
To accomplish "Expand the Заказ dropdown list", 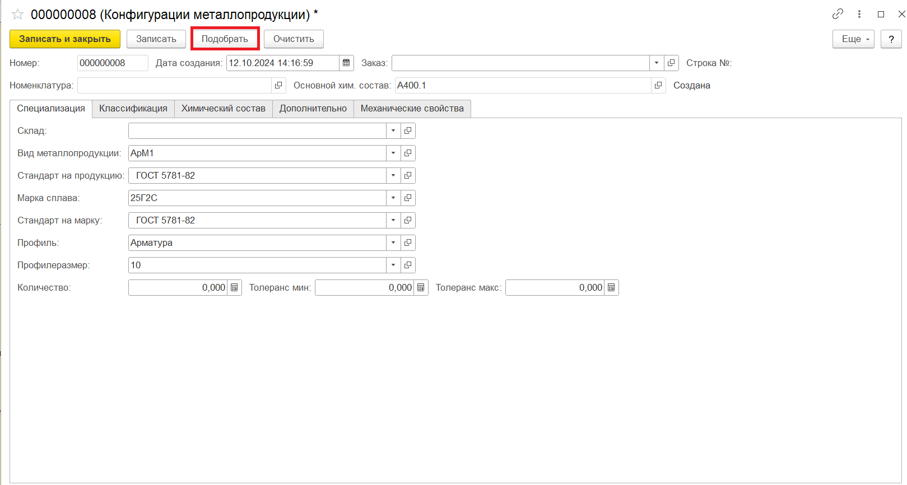I will pos(657,63).
